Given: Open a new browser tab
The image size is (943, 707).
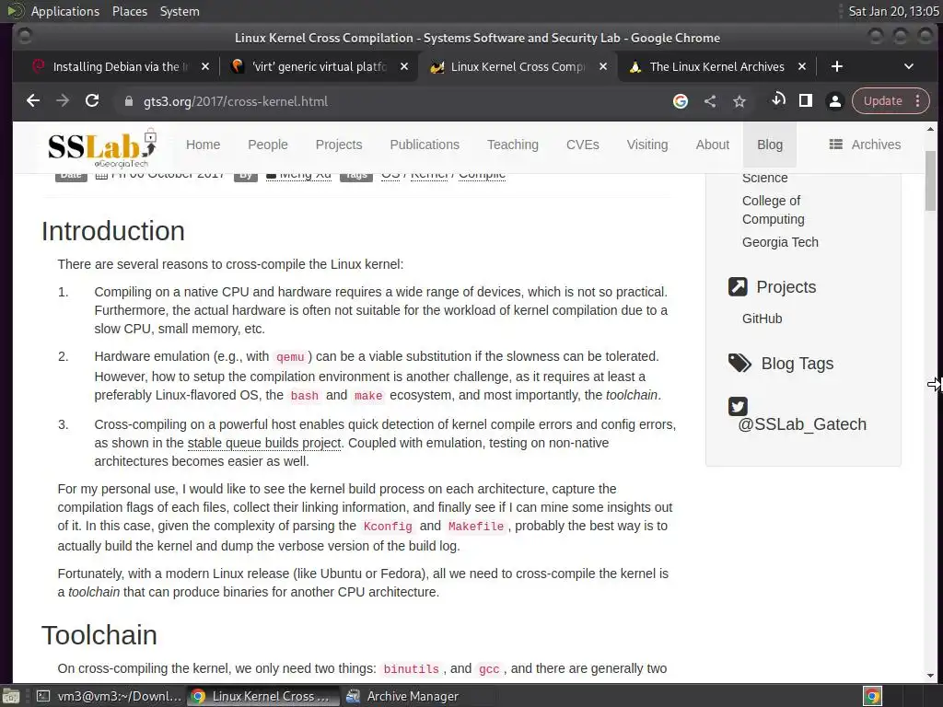Looking at the screenshot, I should click(836, 66).
